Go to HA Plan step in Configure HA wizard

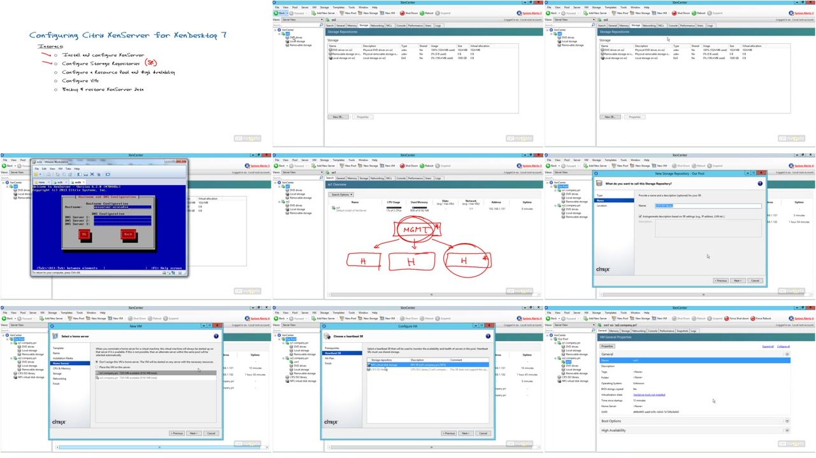click(329, 358)
